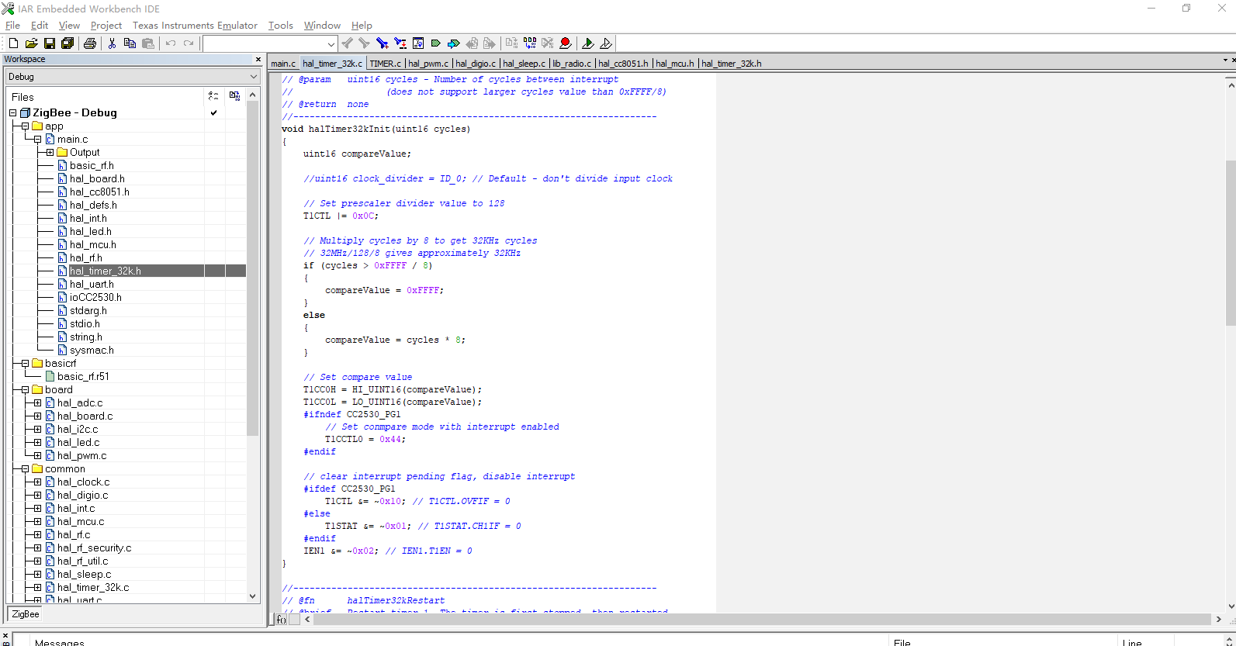The height and width of the screenshot is (646, 1236).
Task: Run Make to build the project
Action: (x=530, y=43)
